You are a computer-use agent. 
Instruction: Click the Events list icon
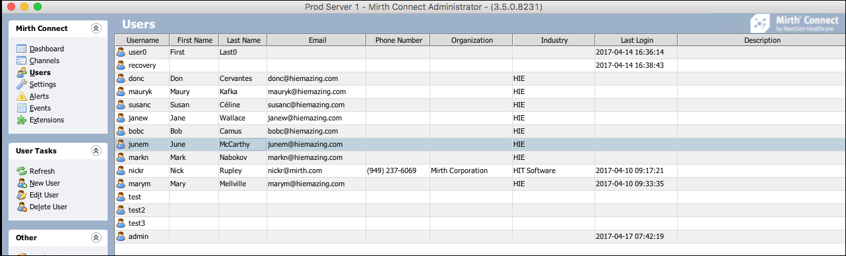(21, 108)
